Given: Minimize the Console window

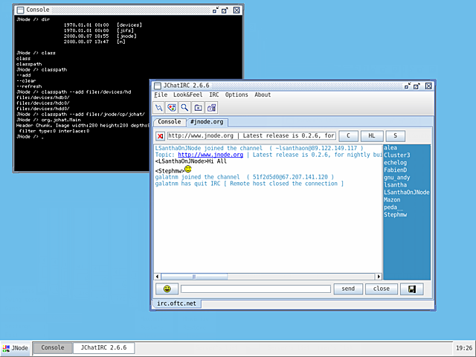Looking at the screenshot, I should (216, 10).
